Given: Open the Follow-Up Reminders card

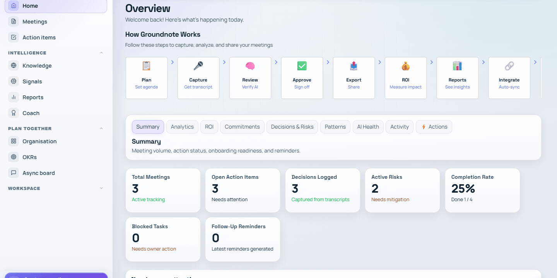Looking at the screenshot, I should tap(243, 240).
